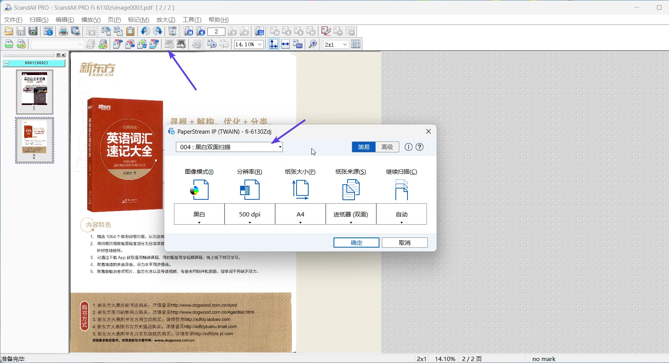Click the Save As icon with checkmark
Screen dimensions: 669x363
[33, 31]
